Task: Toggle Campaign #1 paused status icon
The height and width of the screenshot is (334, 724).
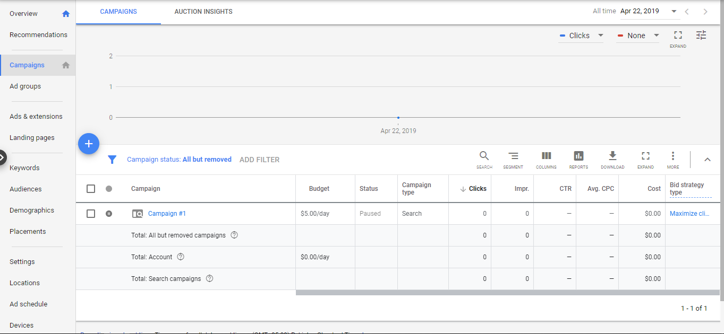Action: tap(109, 214)
